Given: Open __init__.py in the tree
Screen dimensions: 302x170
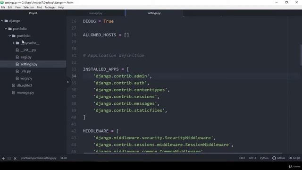Looking at the screenshot, I should click(x=28, y=50).
